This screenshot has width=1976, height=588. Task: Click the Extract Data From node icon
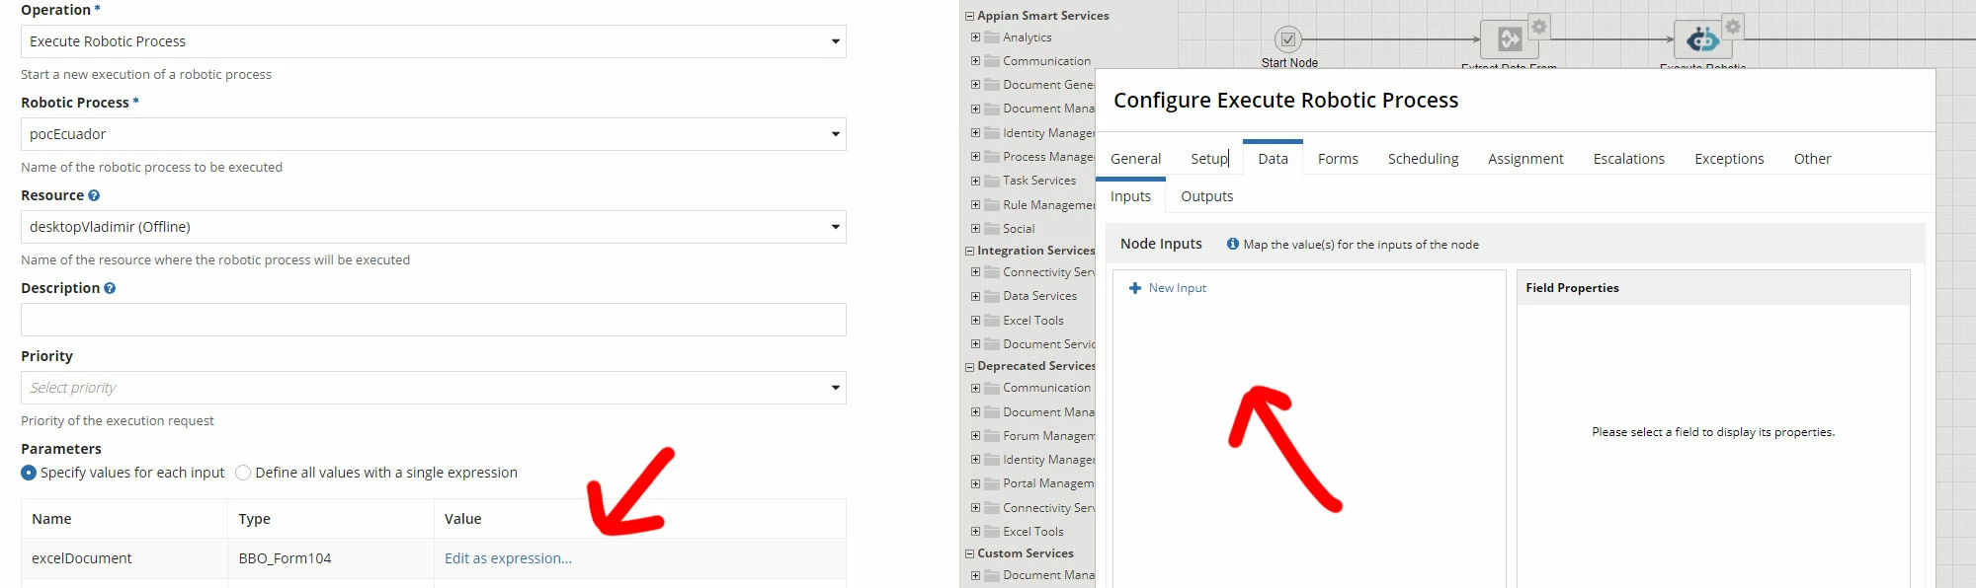1509,39
